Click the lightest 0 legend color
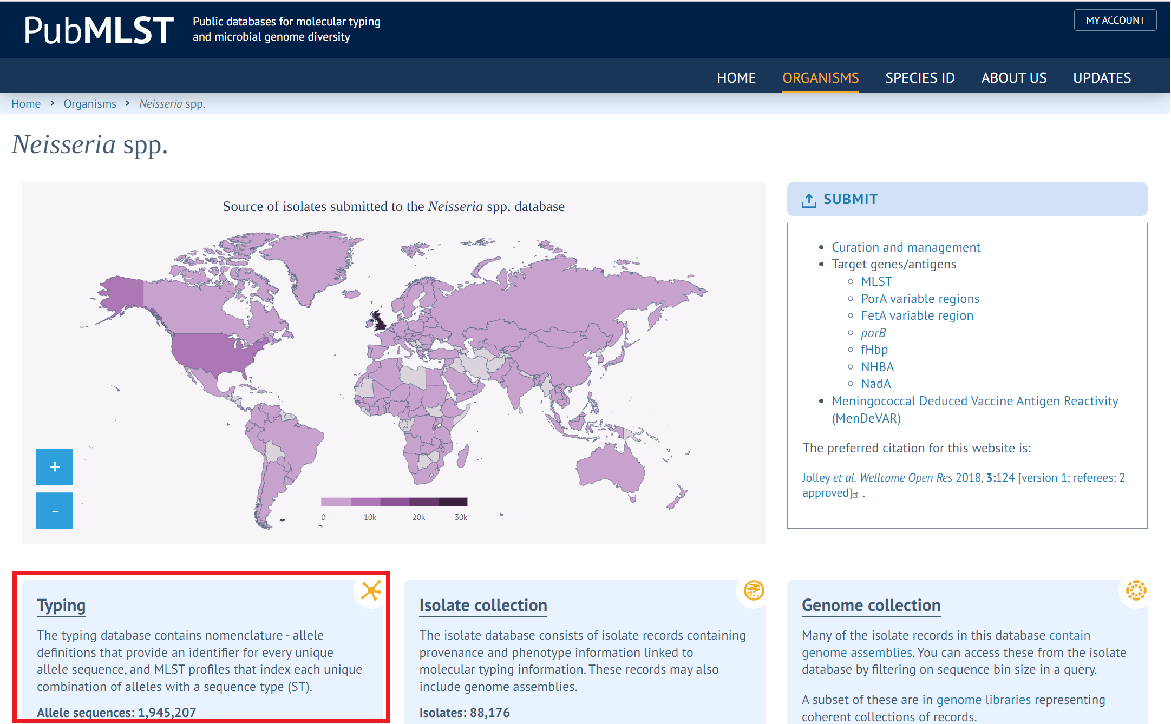This screenshot has height=724, width=1171. 336,502
